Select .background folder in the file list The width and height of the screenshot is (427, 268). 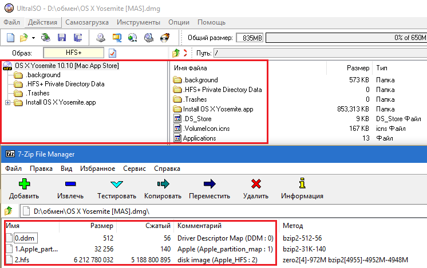tap(200, 80)
